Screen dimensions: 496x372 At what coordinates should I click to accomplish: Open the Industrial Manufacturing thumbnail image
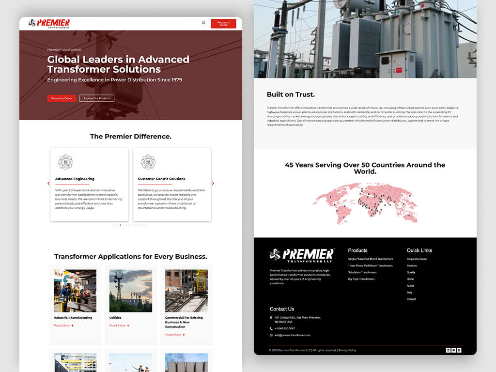pos(75,291)
